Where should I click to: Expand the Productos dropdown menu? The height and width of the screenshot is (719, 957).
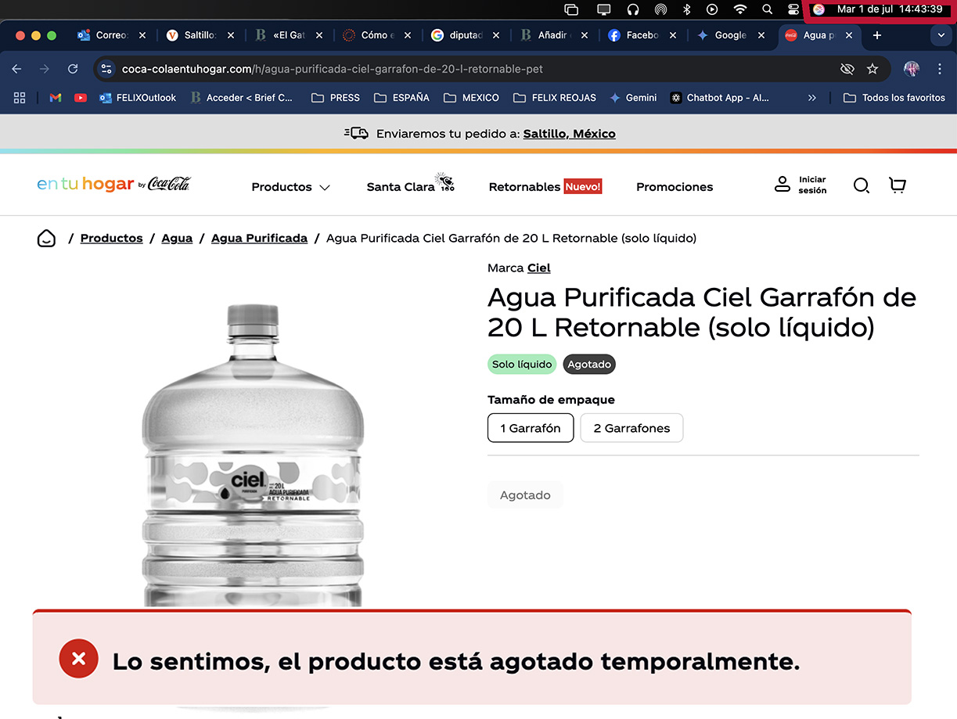tap(290, 187)
